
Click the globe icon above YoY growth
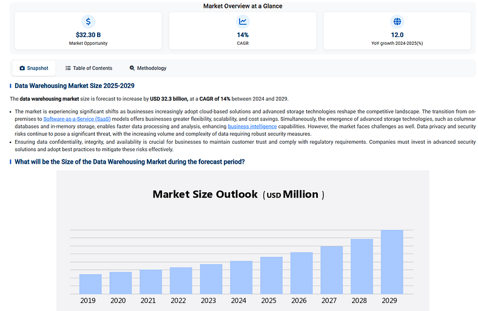(397, 22)
